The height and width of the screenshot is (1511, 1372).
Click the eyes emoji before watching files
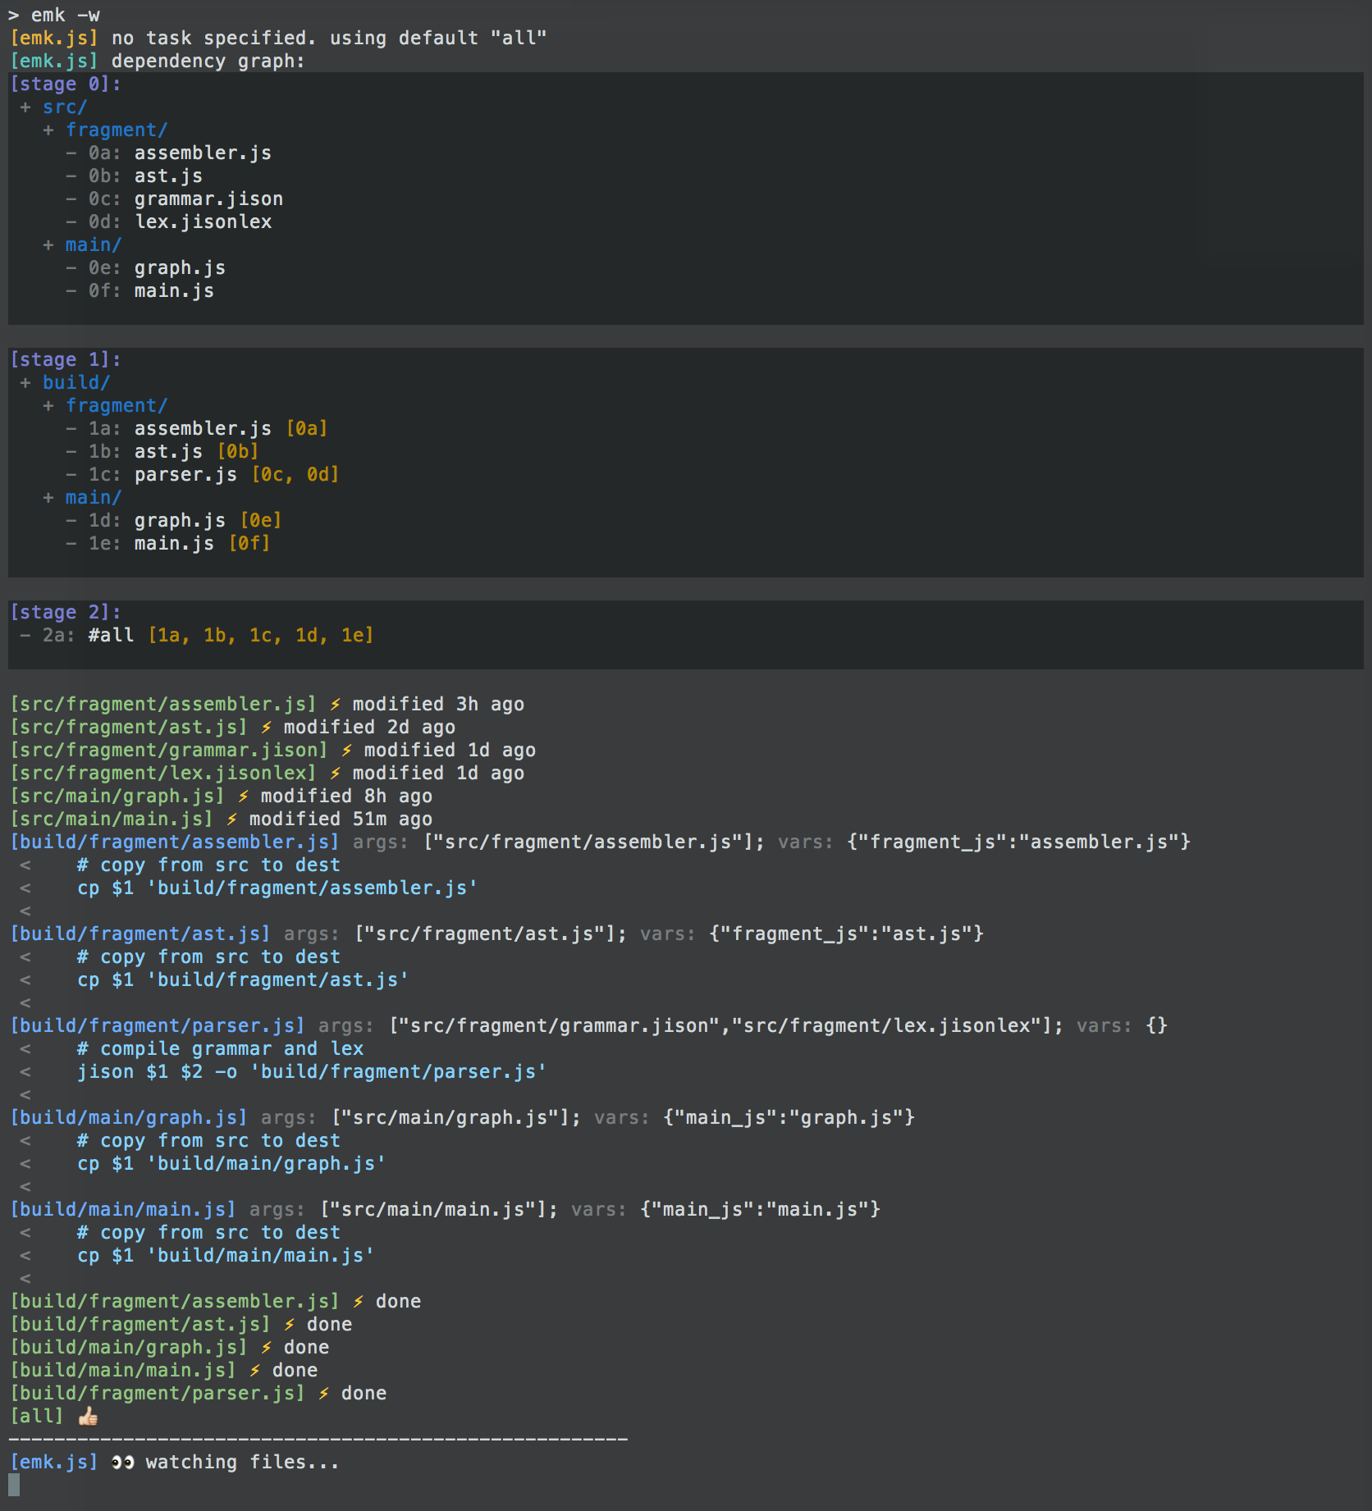coord(122,1463)
